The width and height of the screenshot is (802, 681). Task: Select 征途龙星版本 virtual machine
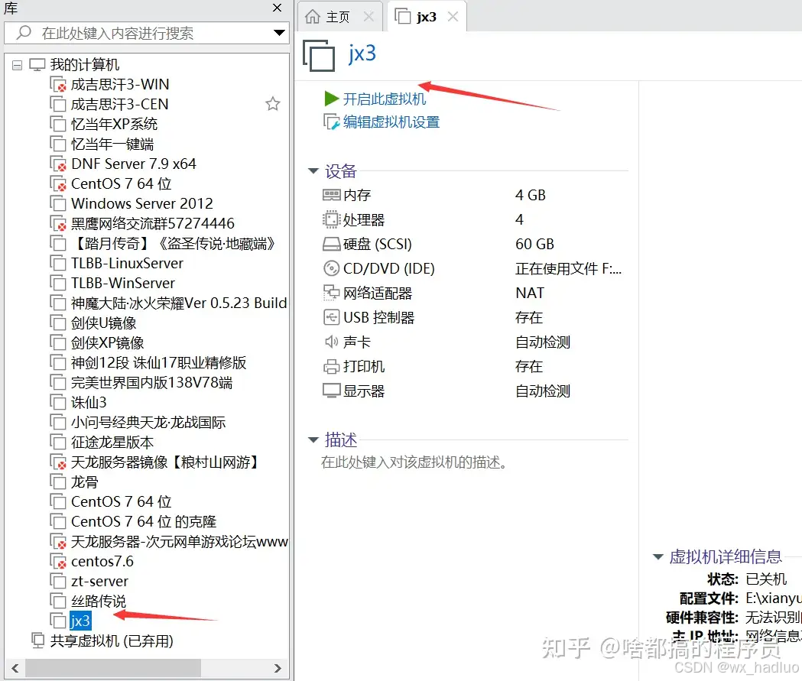(112, 443)
